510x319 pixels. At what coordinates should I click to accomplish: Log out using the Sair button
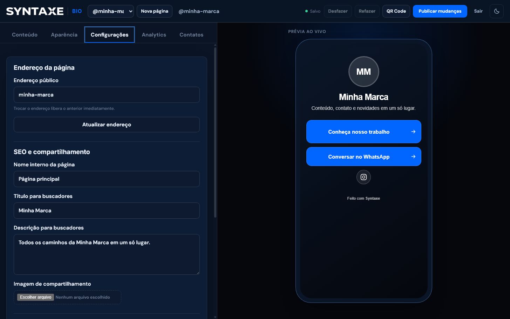pos(478,11)
